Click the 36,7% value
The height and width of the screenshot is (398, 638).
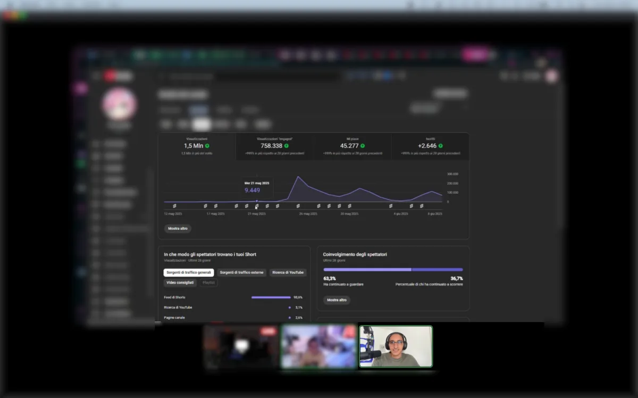click(x=457, y=278)
